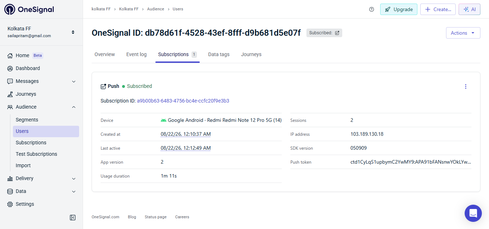Open the Push subscription three-dot menu

[466, 86]
